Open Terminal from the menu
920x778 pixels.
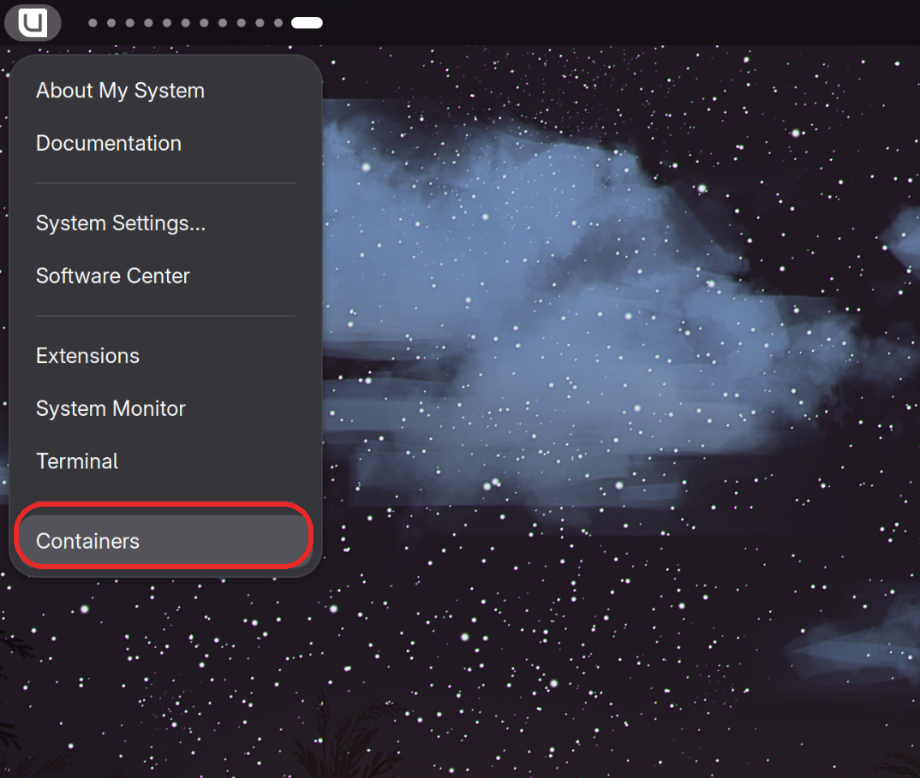[165, 461]
